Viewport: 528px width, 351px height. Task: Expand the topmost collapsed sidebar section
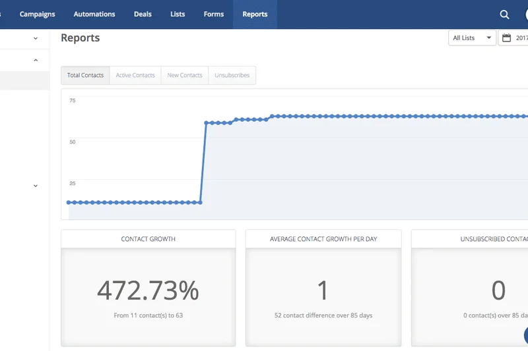coord(36,39)
